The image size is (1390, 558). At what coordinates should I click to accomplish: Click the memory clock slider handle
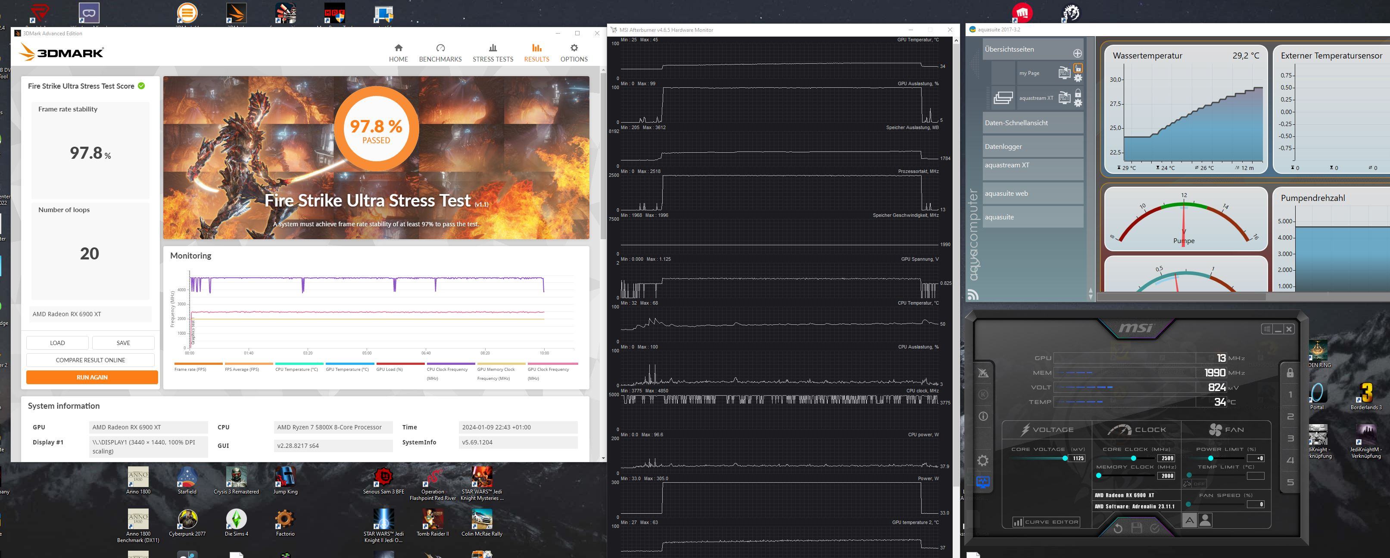pos(1099,475)
